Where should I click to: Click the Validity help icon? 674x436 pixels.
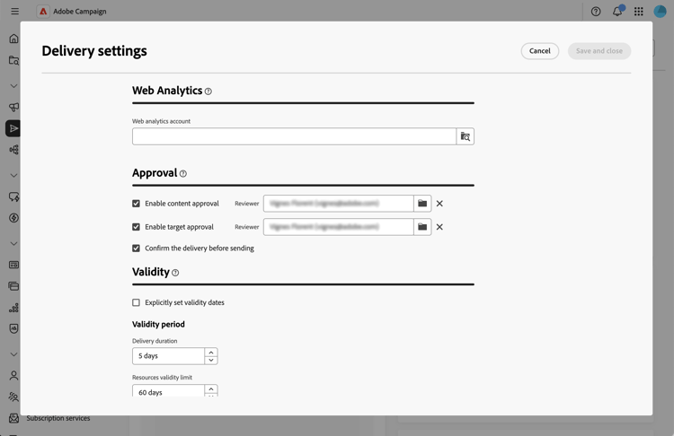pyautogui.click(x=175, y=273)
